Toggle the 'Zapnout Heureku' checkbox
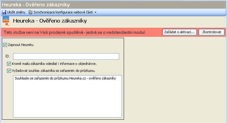Screen dimensions: 227x123 5,45
